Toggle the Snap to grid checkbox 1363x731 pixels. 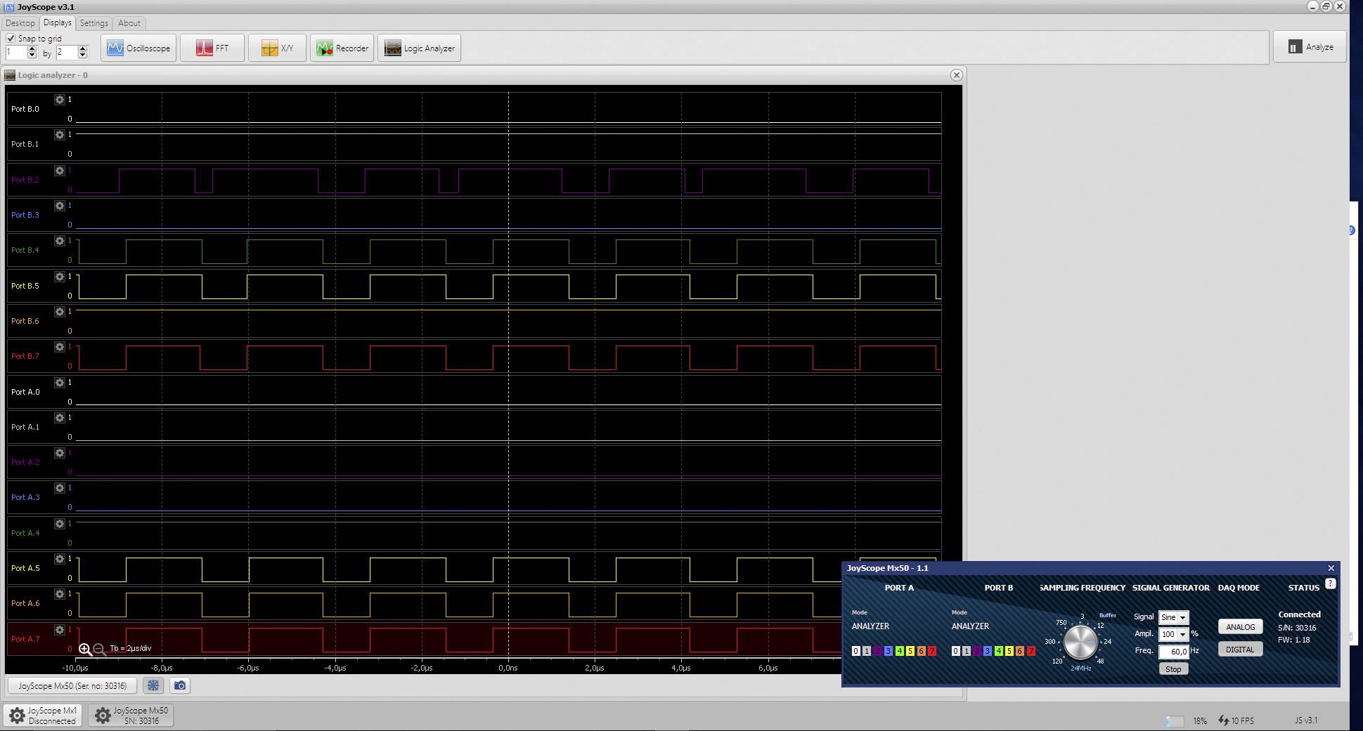(x=11, y=38)
